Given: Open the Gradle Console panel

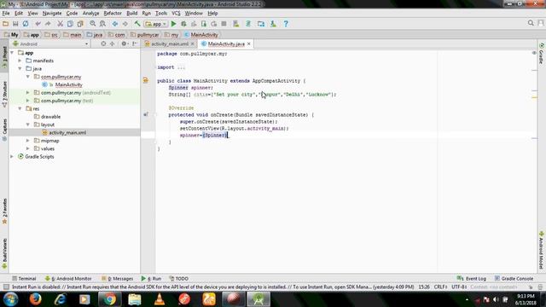Looking at the screenshot, I should [514, 279].
